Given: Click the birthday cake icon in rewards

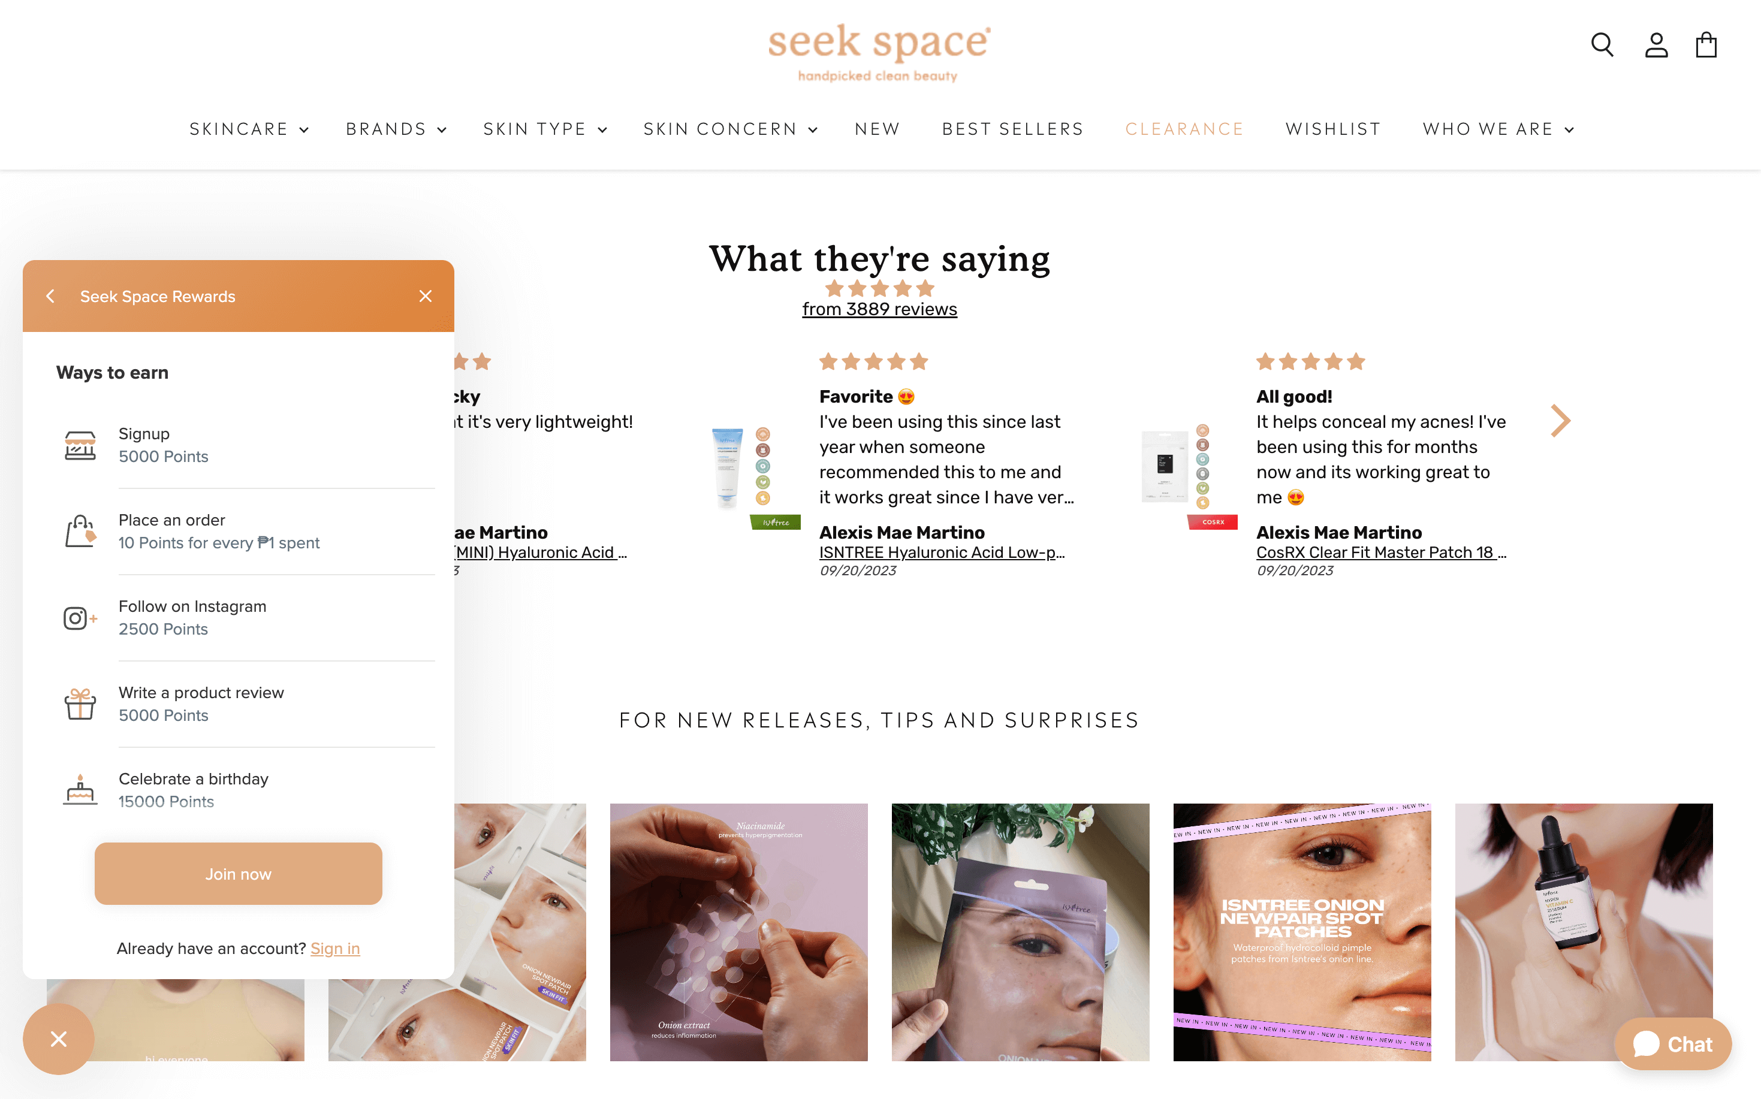Looking at the screenshot, I should coord(79,789).
